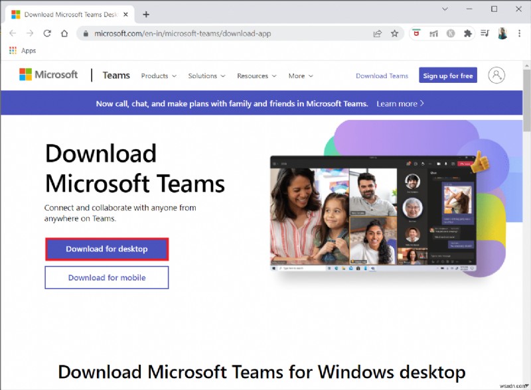Viewport: 531px width, 390px height.
Task: Go back using the browser back arrow
Action: point(13,33)
